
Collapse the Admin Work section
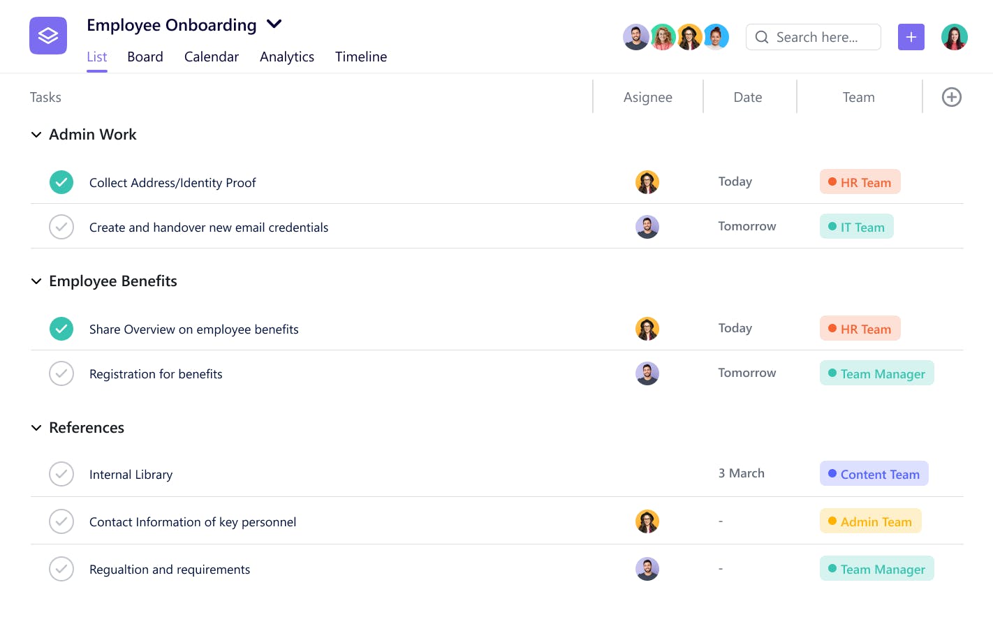(36, 134)
